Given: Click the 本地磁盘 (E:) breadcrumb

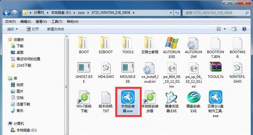Looking at the screenshot, I should (61, 12).
